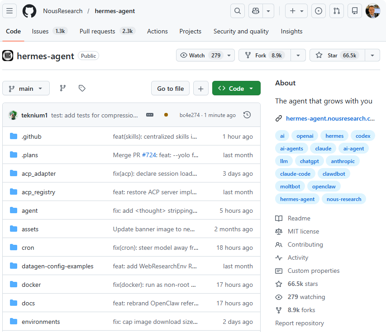Open MIT license via scales icon
Image resolution: width=386 pixels, height=332 pixels.
point(279,231)
